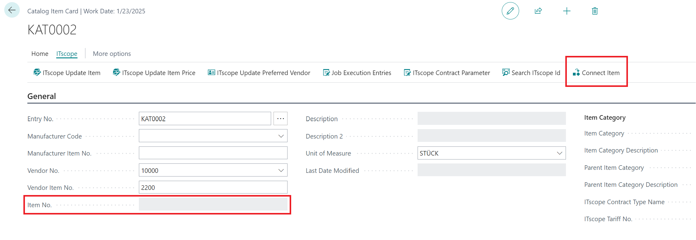Click the ellipsis button beside Entry No.
Screen dimensions: 696x240
[280, 118]
